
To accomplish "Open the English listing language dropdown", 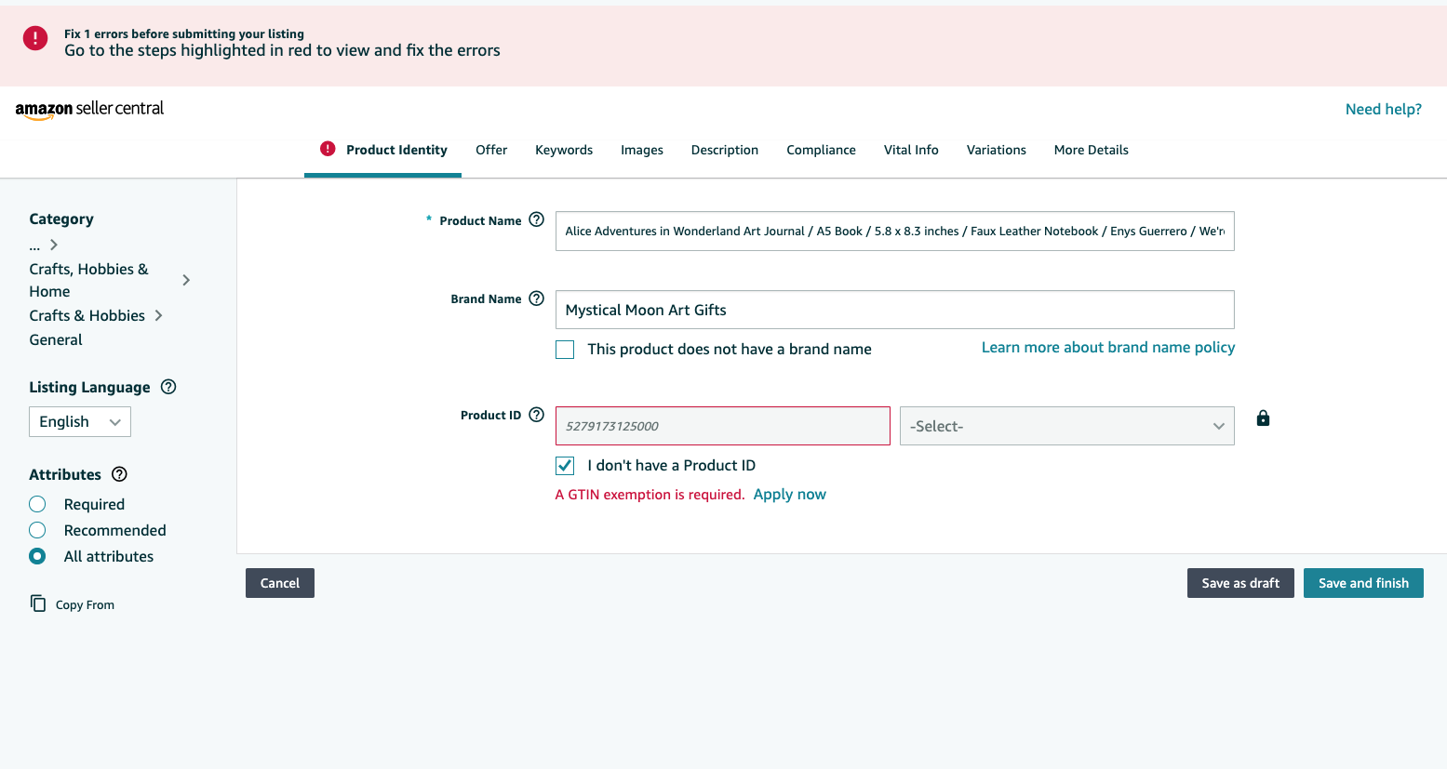I will coord(80,421).
